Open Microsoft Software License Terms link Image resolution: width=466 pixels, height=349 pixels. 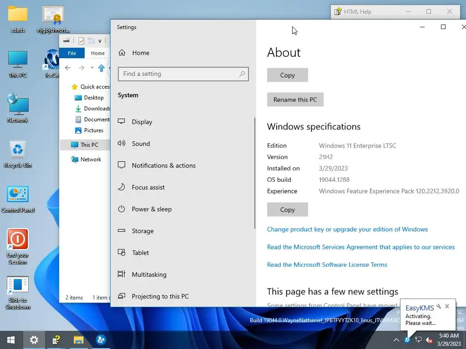pos(327,265)
